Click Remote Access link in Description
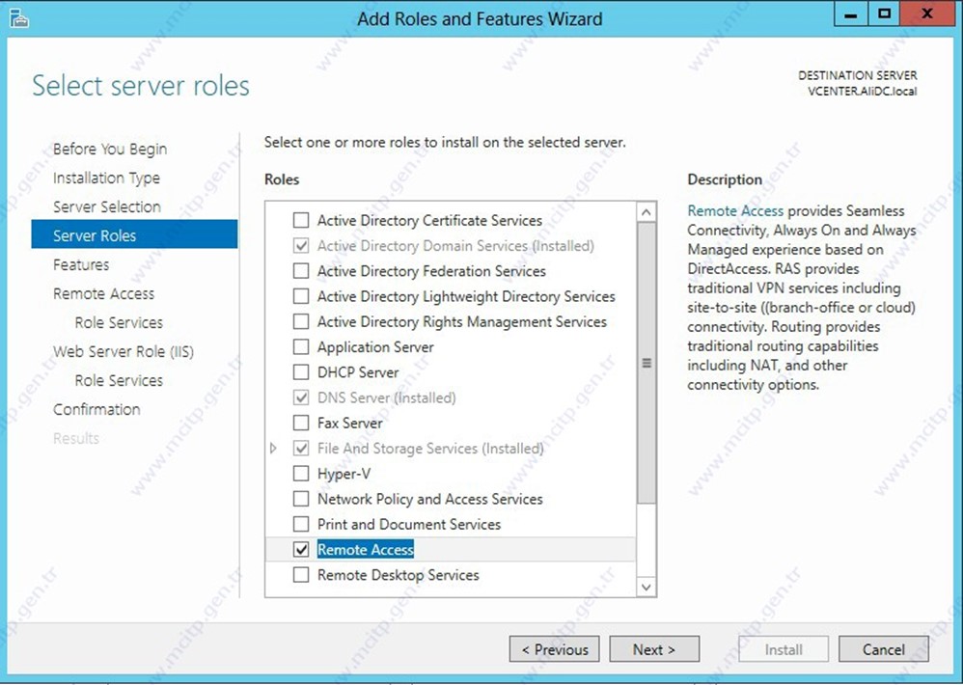The height and width of the screenshot is (685, 963). (x=735, y=210)
